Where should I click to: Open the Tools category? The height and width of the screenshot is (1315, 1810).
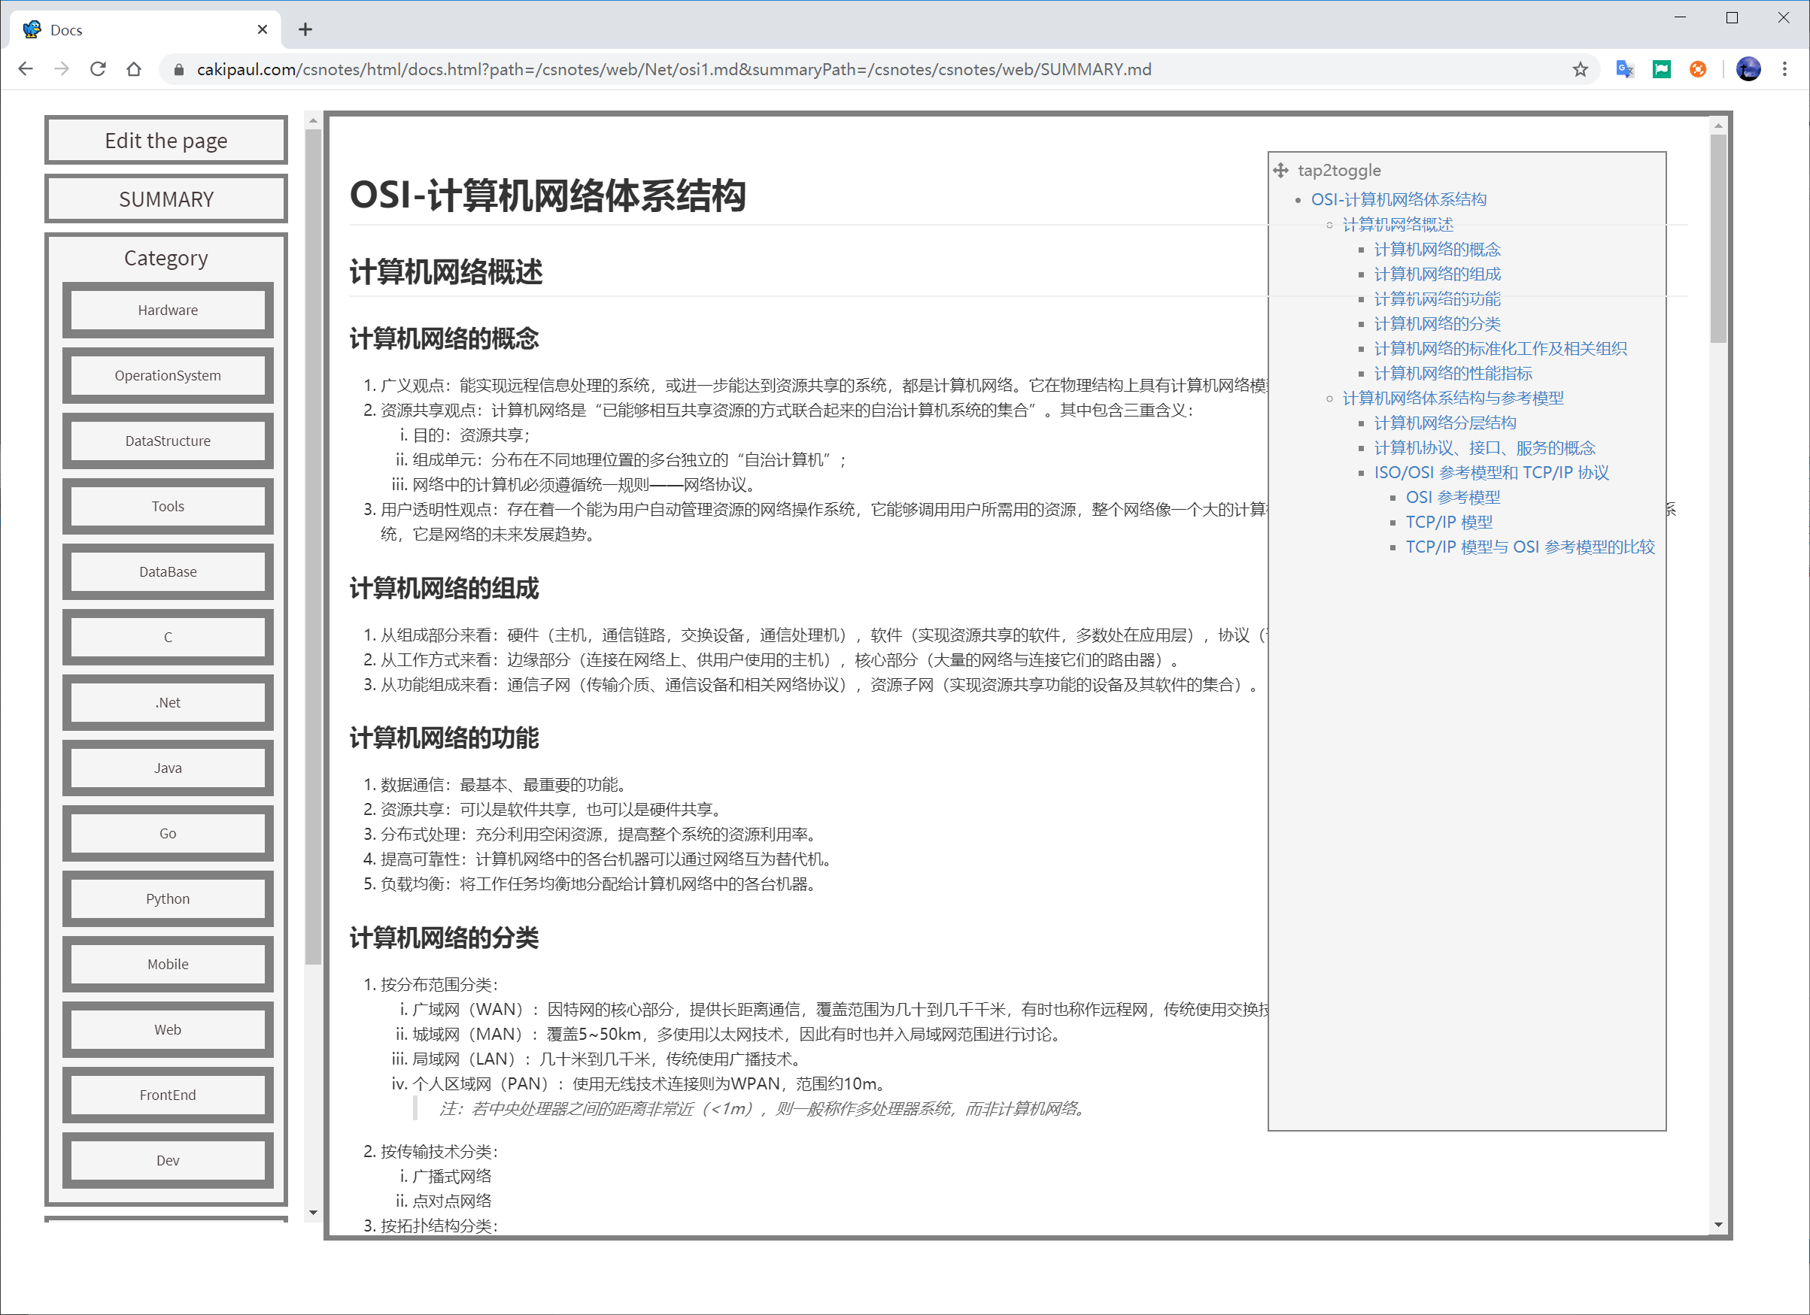[x=168, y=507]
